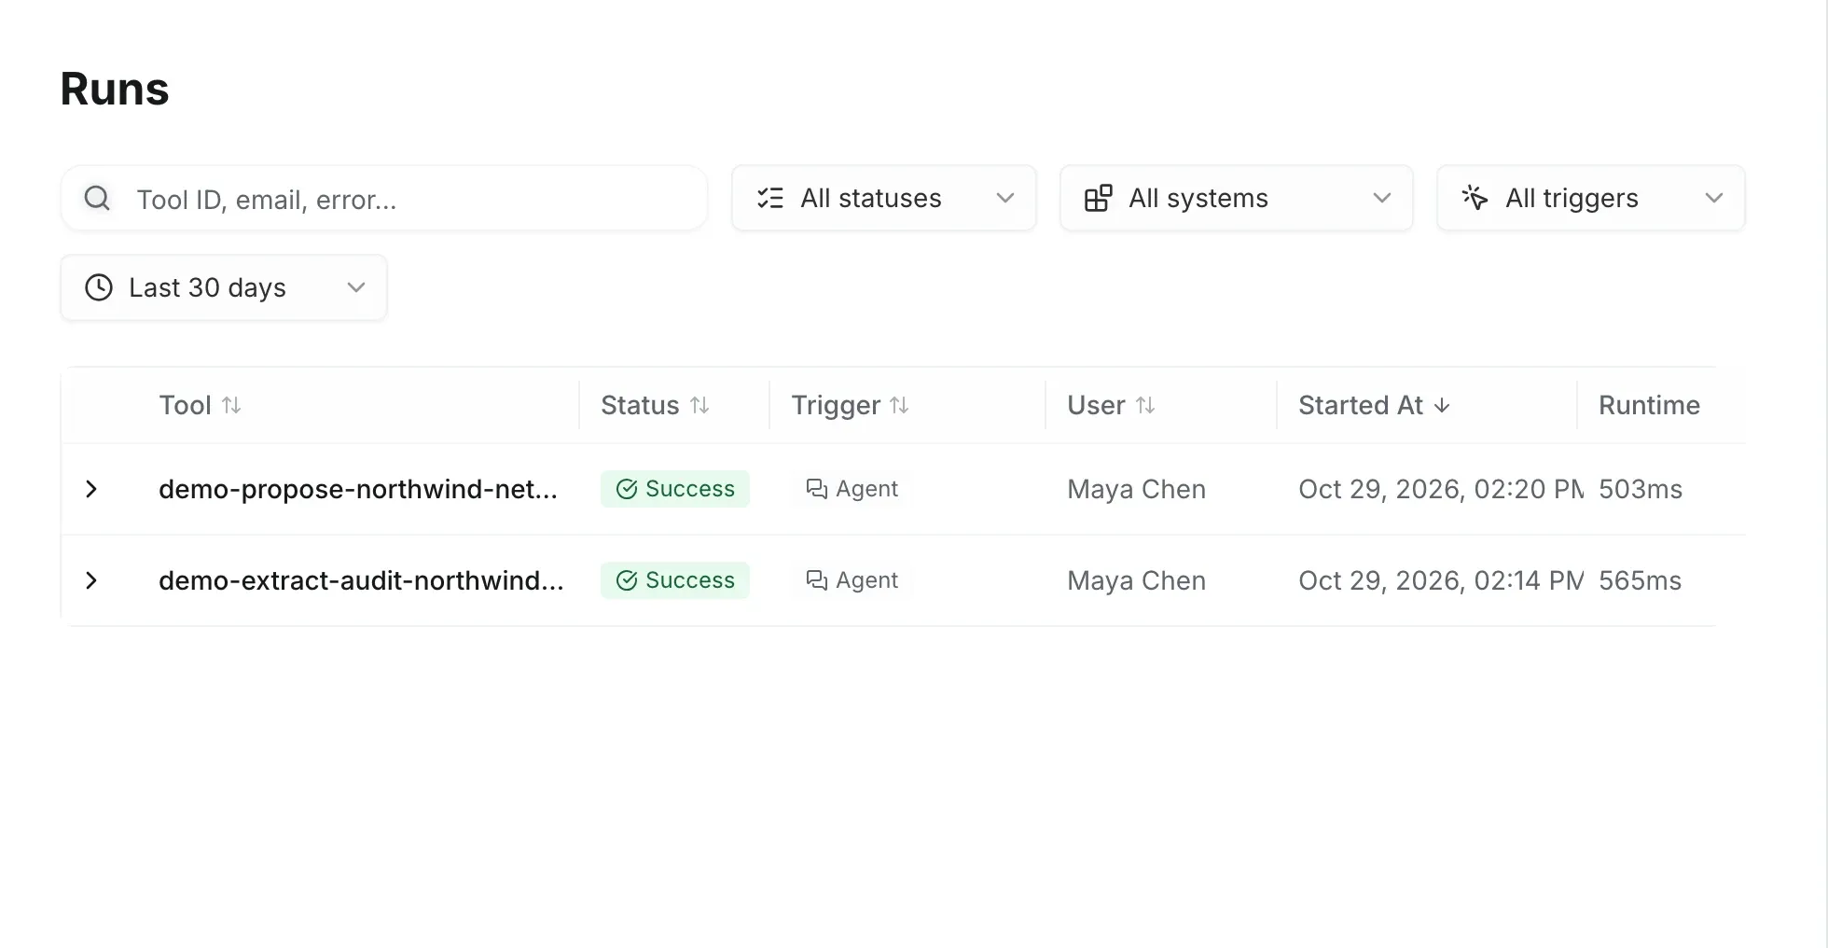The height and width of the screenshot is (948, 1828).
Task: Click the search magnifier icon
Action: tap(97, 198)
